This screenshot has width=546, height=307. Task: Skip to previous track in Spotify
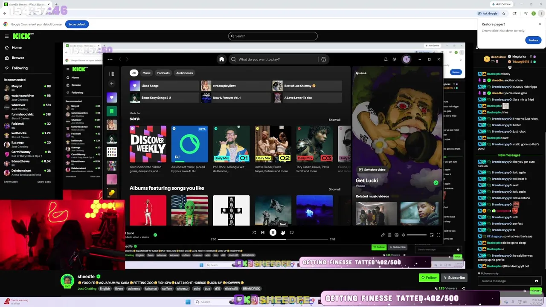[263, 232]
